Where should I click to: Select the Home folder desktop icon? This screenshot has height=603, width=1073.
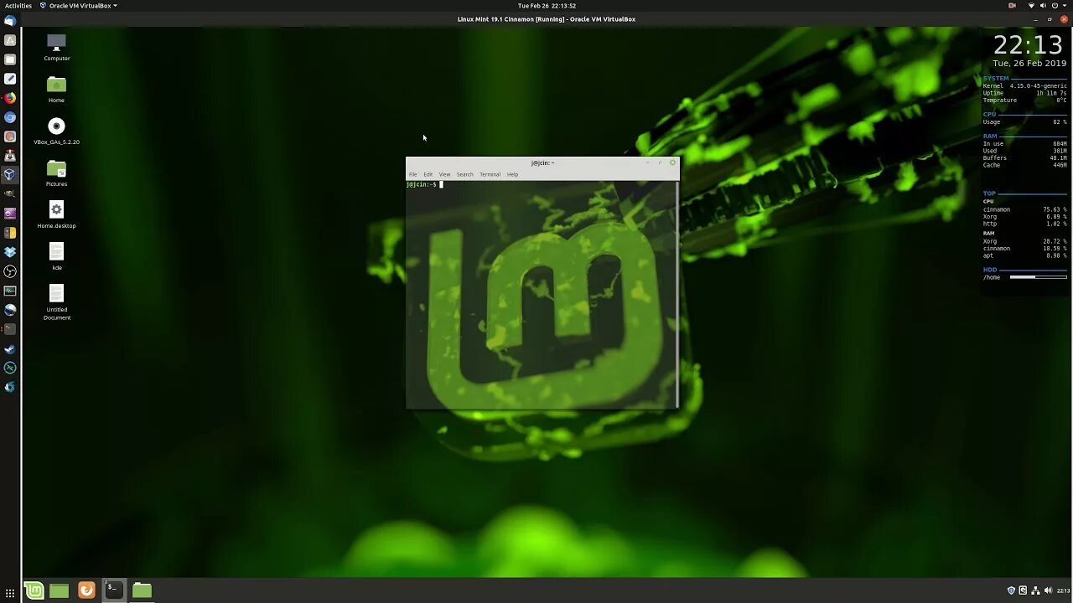[x=56, y=90]
